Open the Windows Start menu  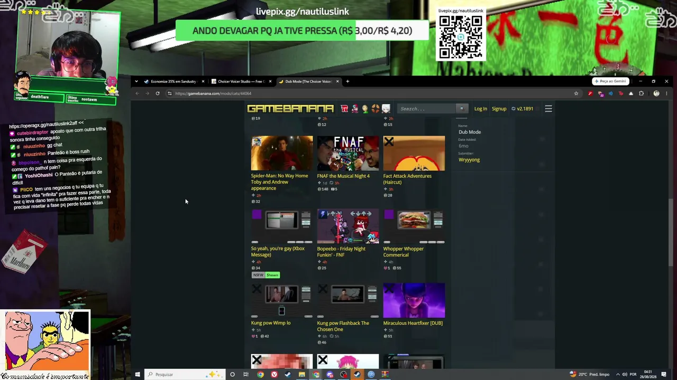[138, 375]
